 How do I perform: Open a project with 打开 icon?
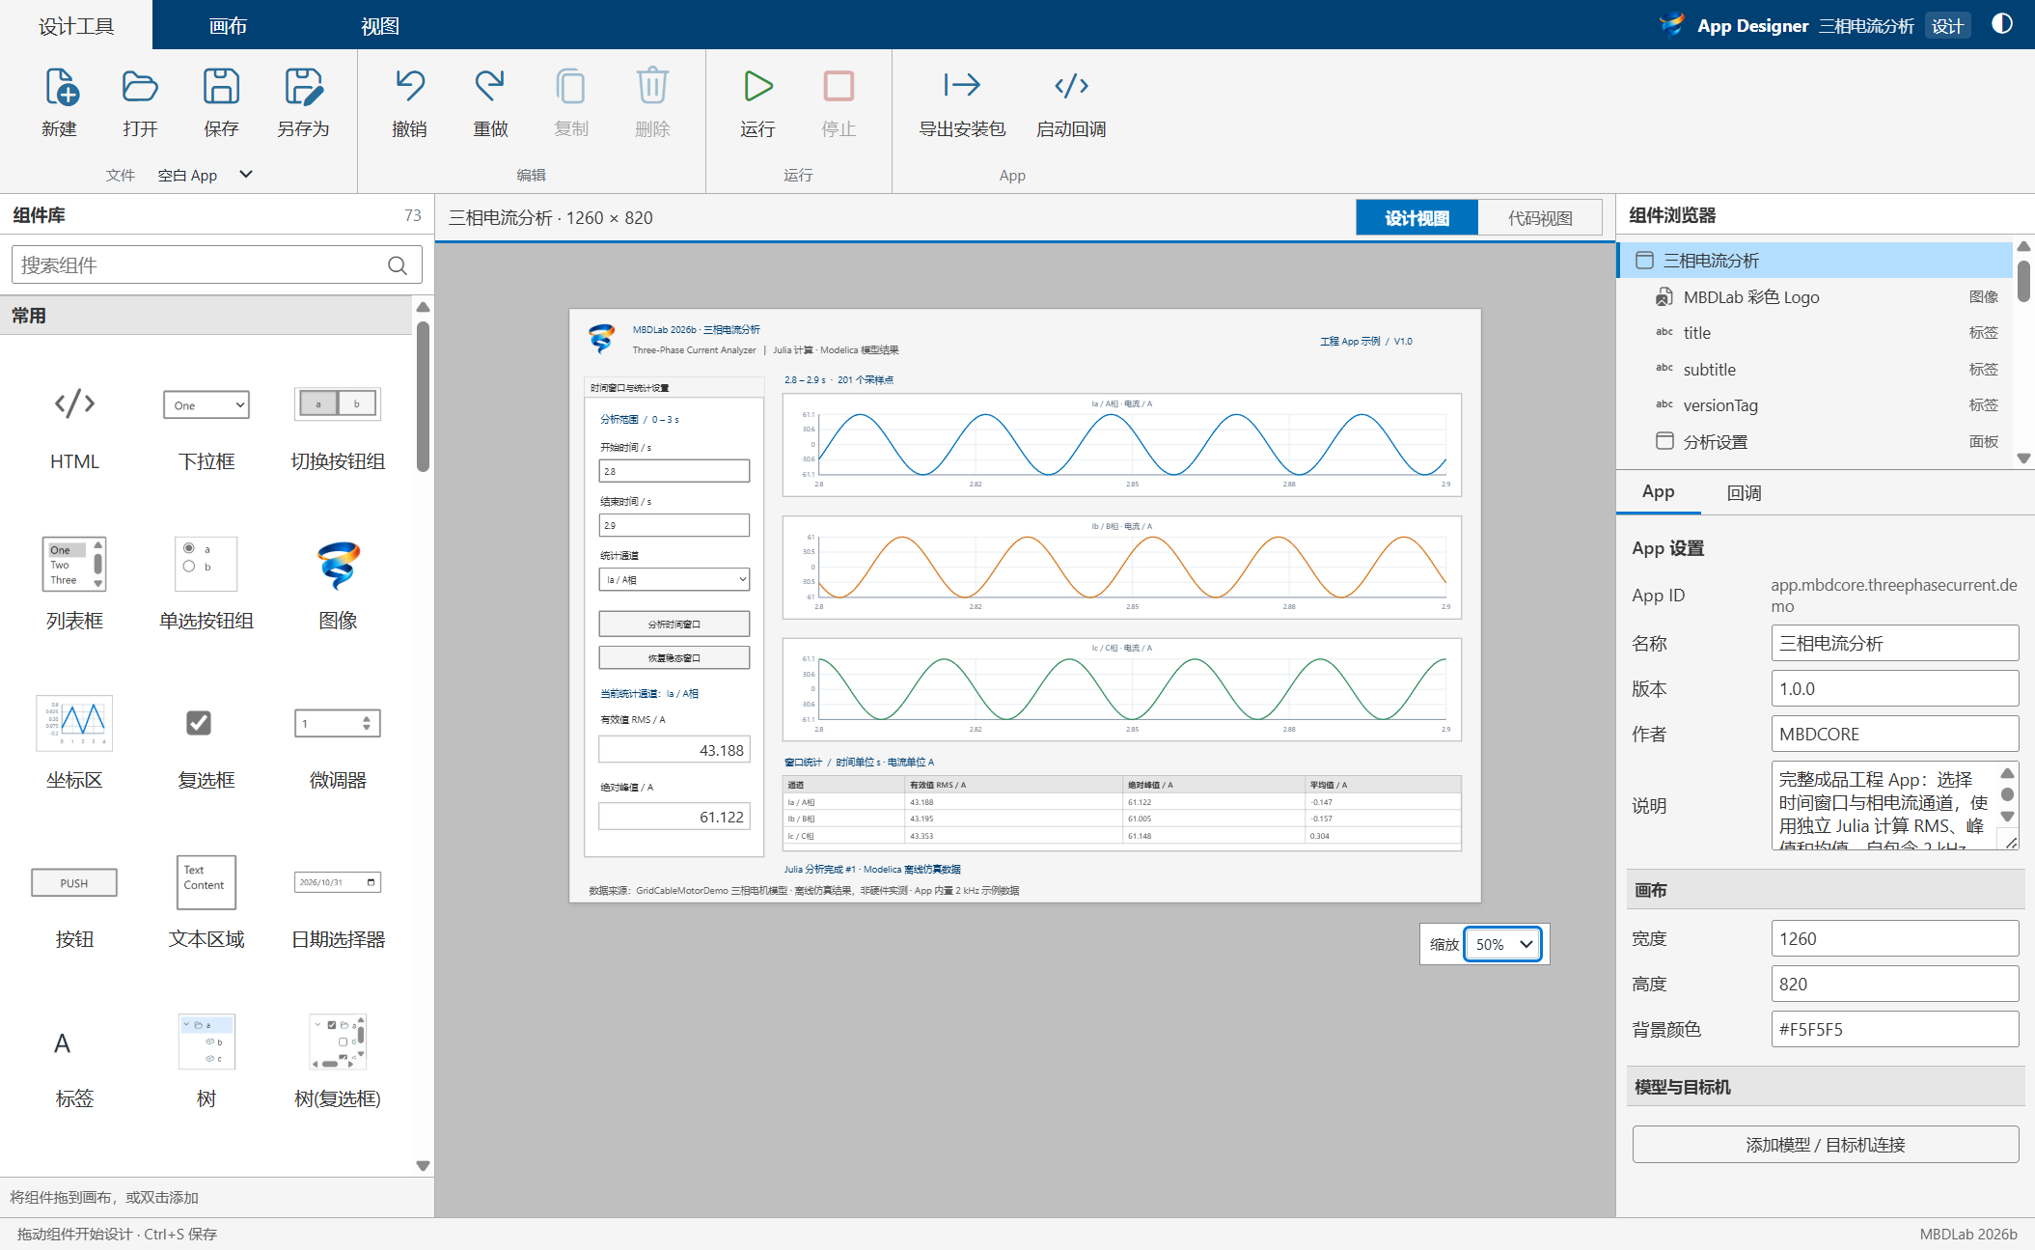click(x=140, y=87)
